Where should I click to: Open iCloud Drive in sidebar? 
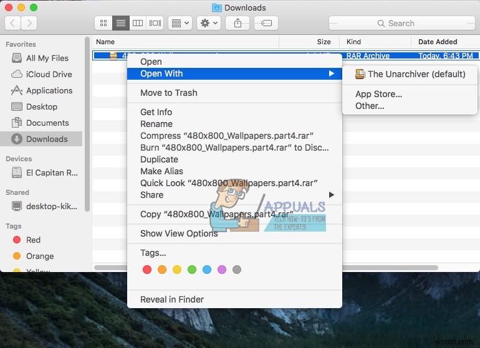(x=42, y=74)
